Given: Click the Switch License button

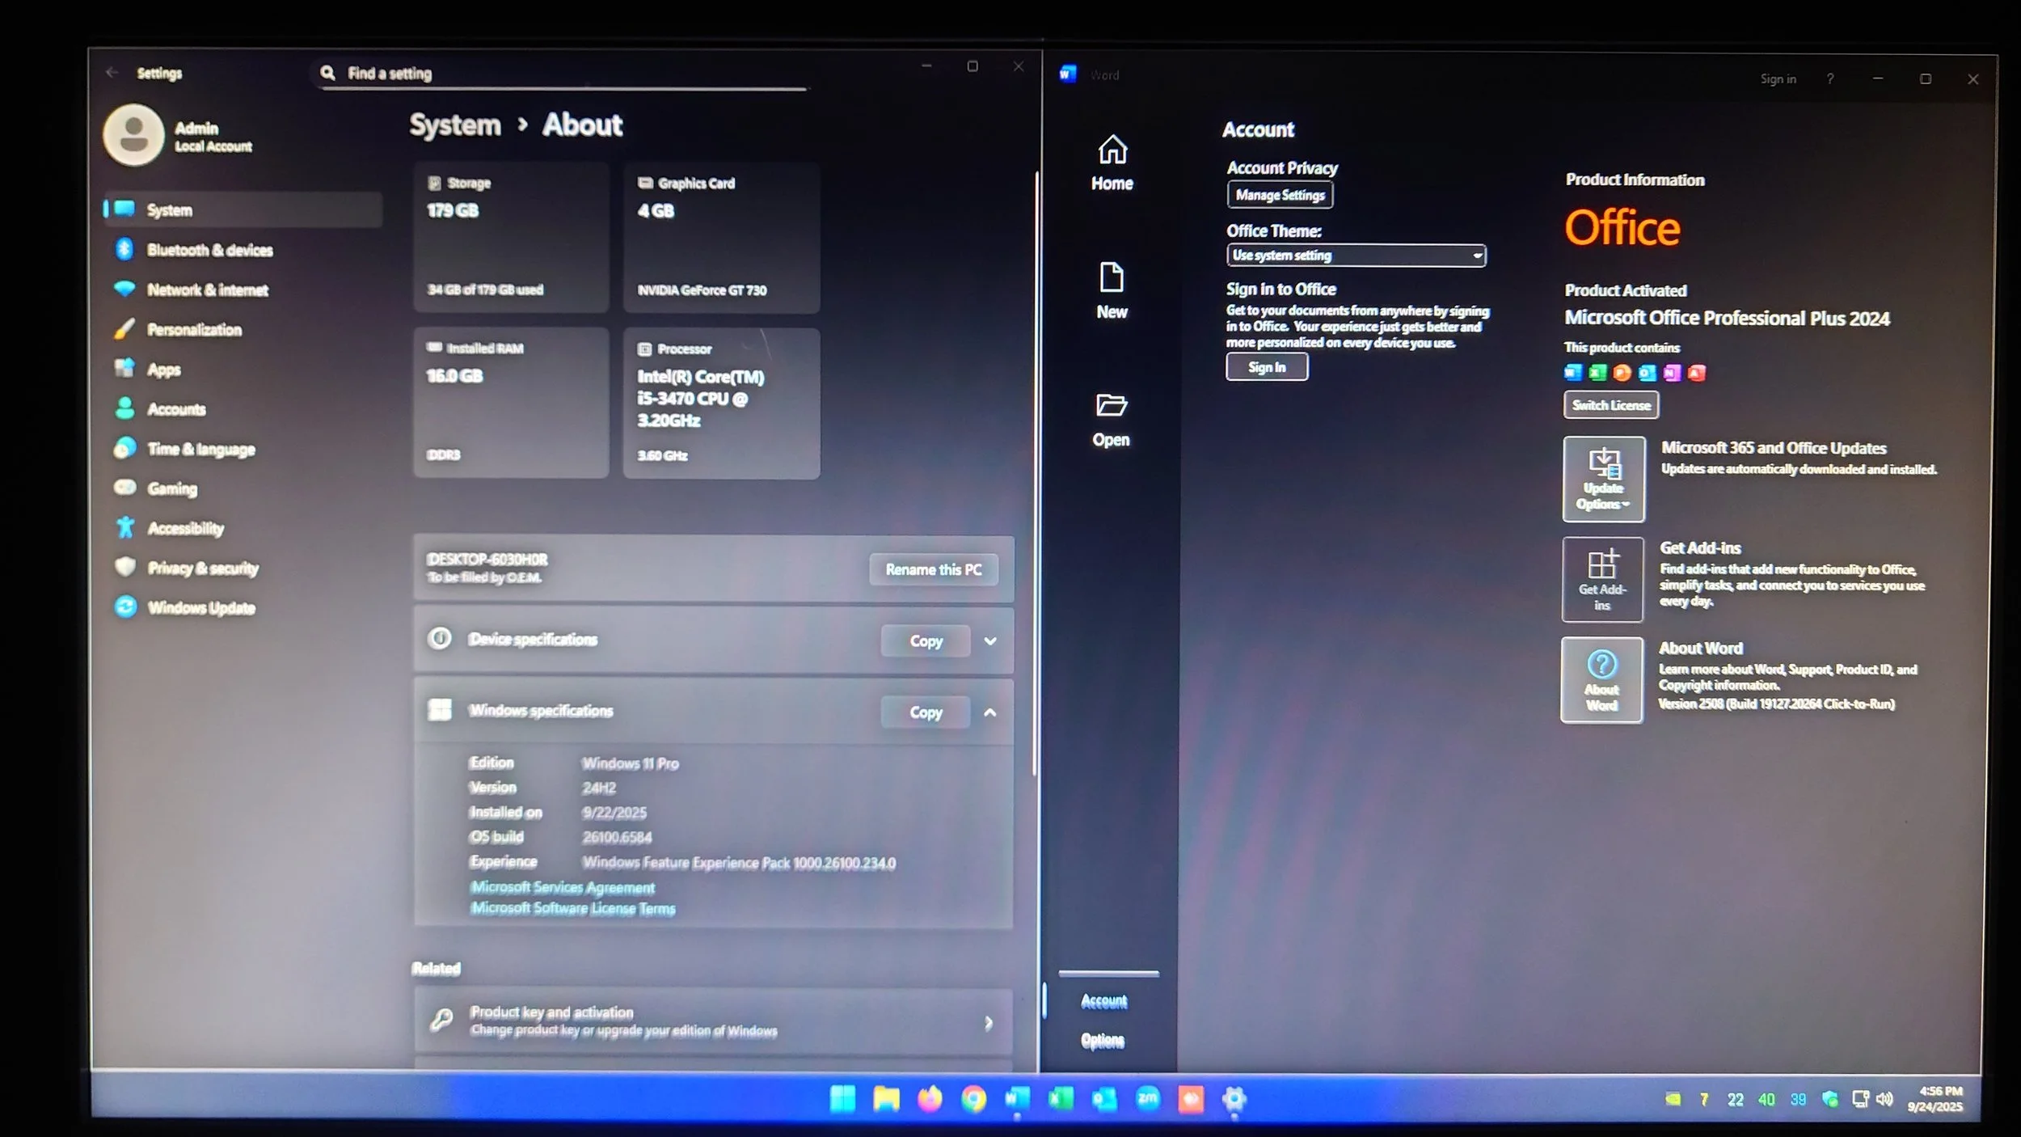Looking at the screenshot, I should (x=1610, y=405).
